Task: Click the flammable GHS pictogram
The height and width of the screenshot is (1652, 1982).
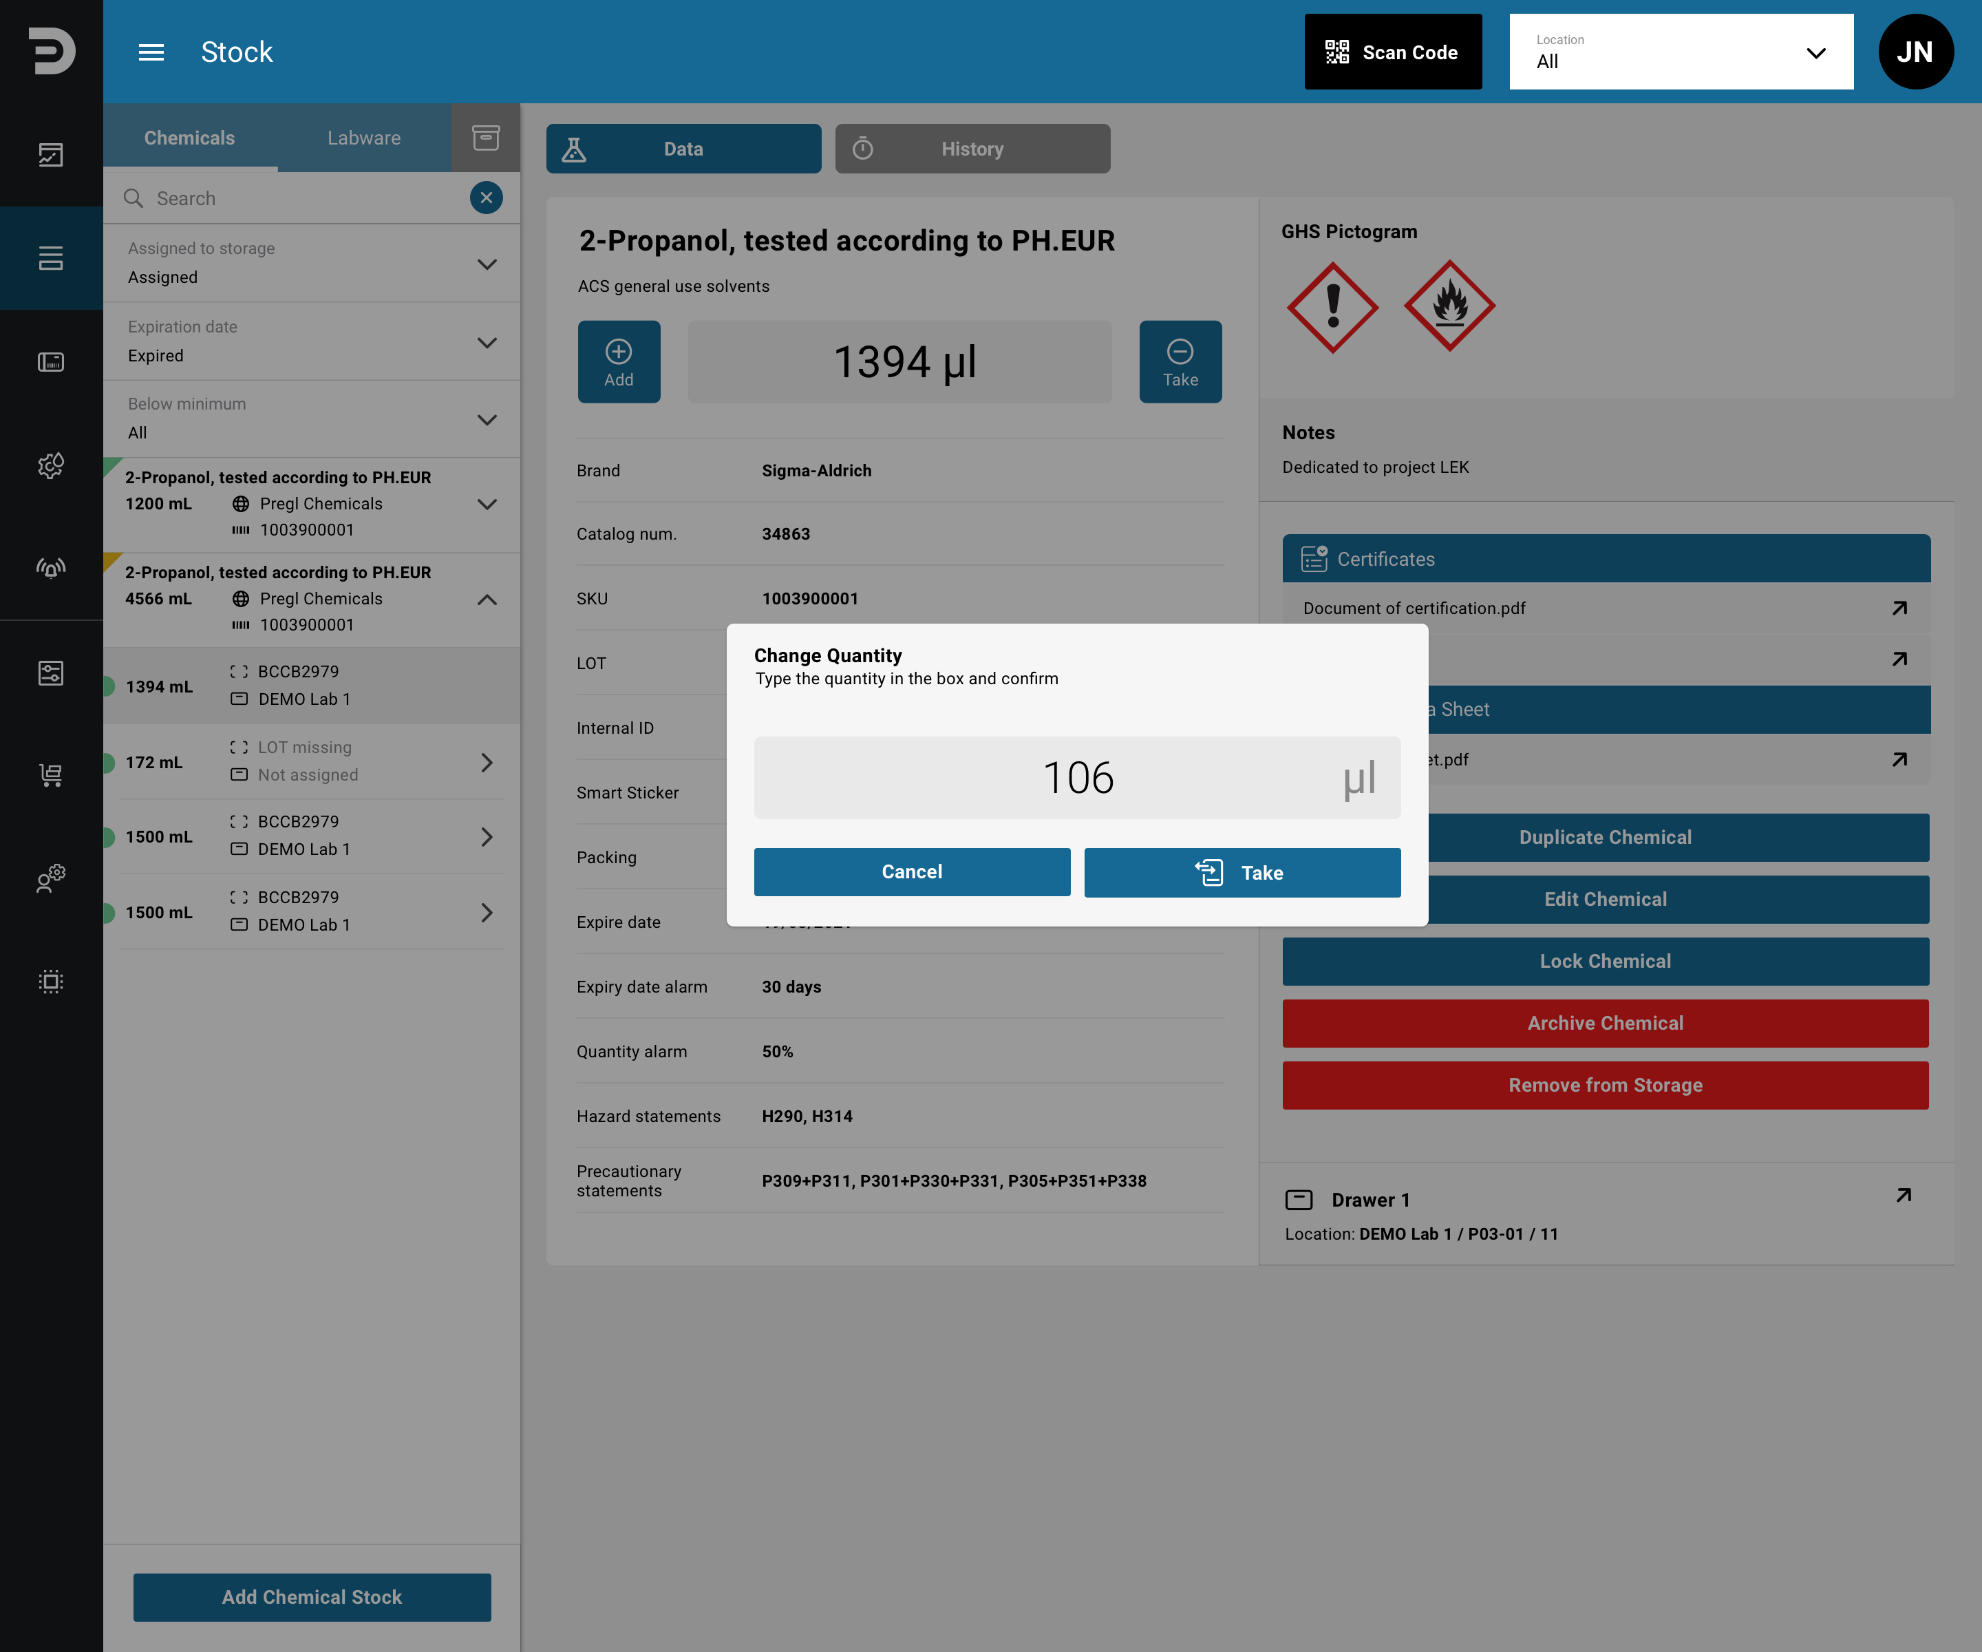Action: [x=1450, y=306]
